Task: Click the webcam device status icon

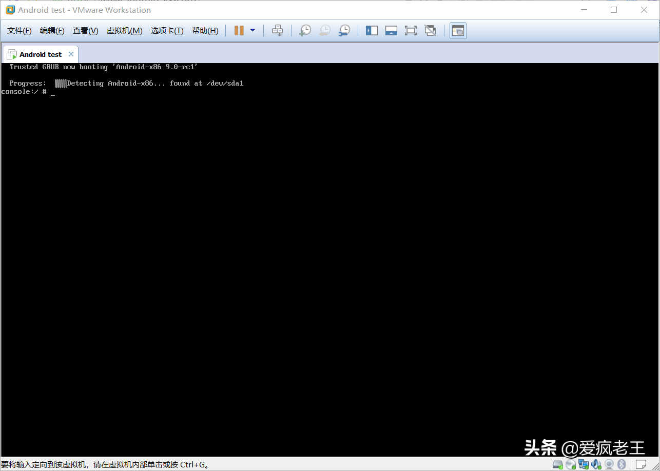Action: coord(609,464)
